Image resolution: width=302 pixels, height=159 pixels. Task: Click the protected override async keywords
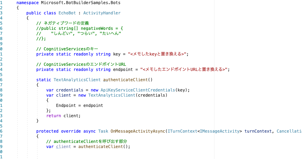[x=66, y=131]
